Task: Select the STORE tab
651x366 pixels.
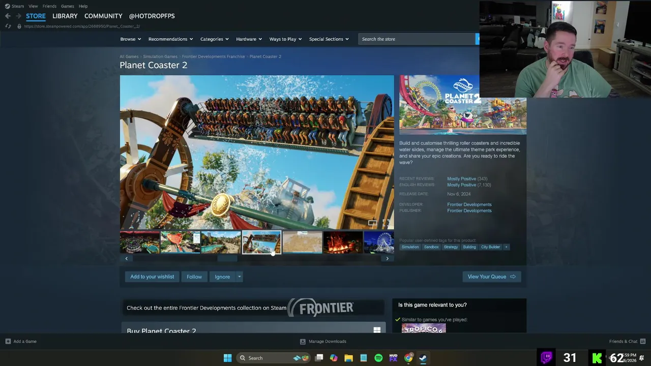Action: pos(36,16)
